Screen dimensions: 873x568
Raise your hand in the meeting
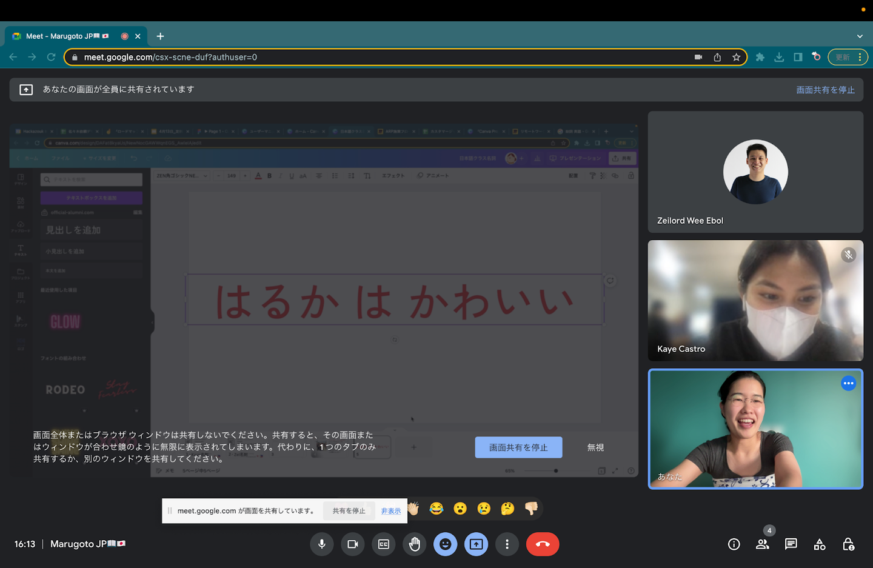pos(415,544)
